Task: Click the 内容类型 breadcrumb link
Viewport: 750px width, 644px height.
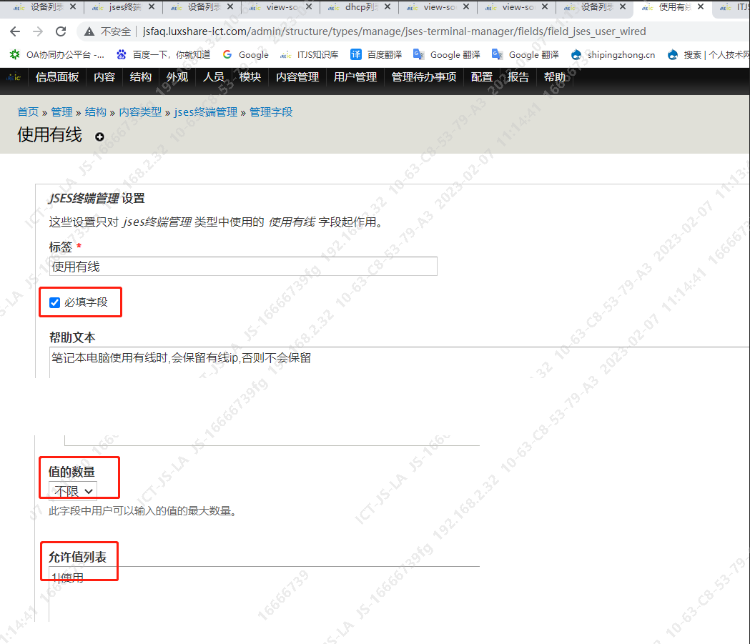Action: (x=140, y=112)
